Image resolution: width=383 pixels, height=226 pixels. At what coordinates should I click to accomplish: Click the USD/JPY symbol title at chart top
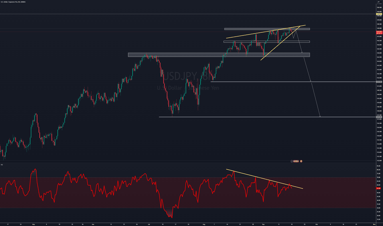click(x=13, y=2)
